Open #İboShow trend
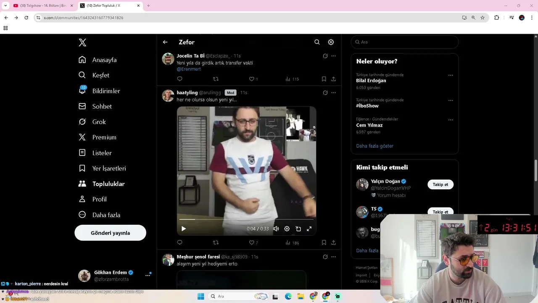Viewport: 538px width, 303px height. 367,106
